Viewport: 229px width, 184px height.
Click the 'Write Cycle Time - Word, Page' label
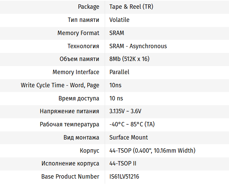pos(60,85)
